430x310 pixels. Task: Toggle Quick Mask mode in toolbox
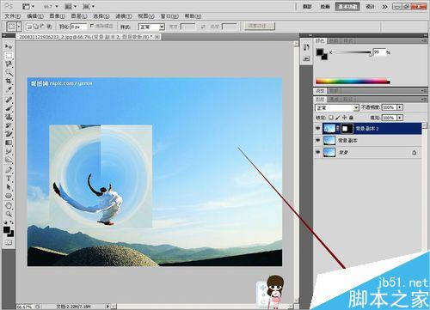pyautogui.click(x=9, y=242)
